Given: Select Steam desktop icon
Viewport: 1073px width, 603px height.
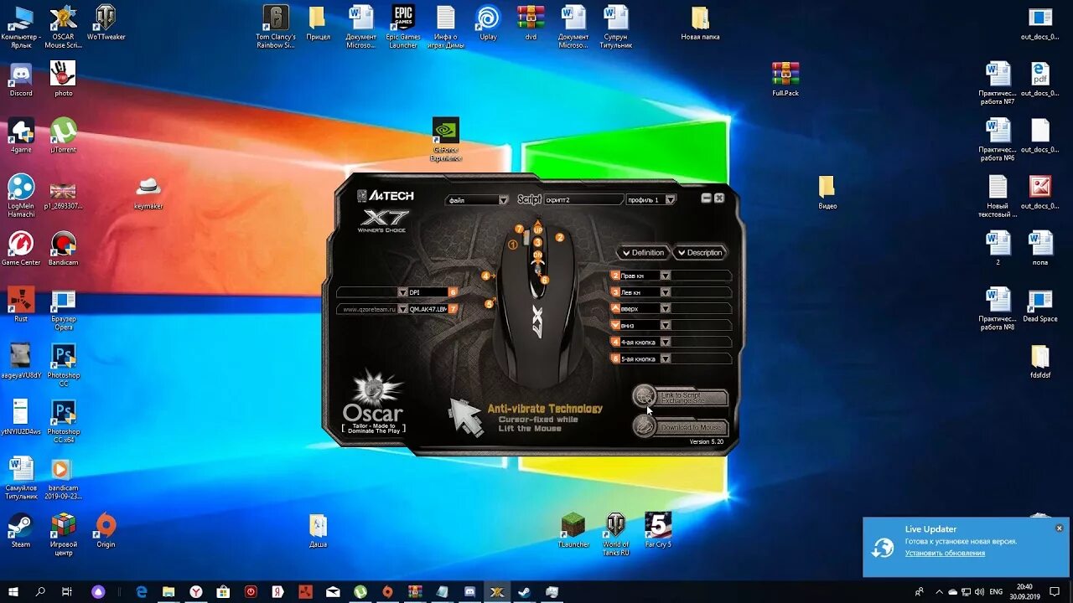Looking at the screenshot, I should 21,531.
